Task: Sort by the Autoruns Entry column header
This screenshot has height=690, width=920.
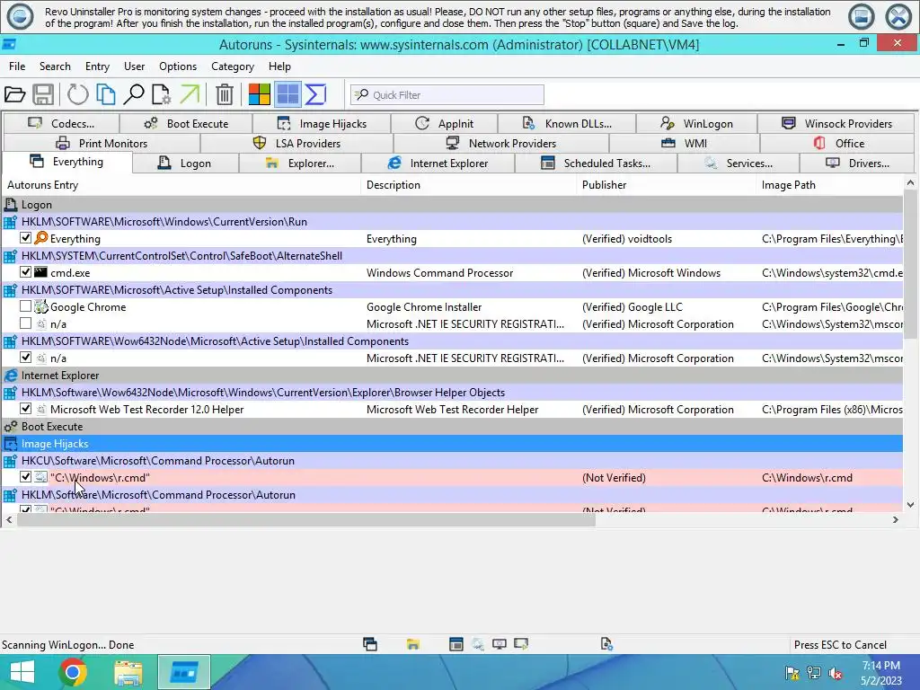Action: tap(181, 185)
